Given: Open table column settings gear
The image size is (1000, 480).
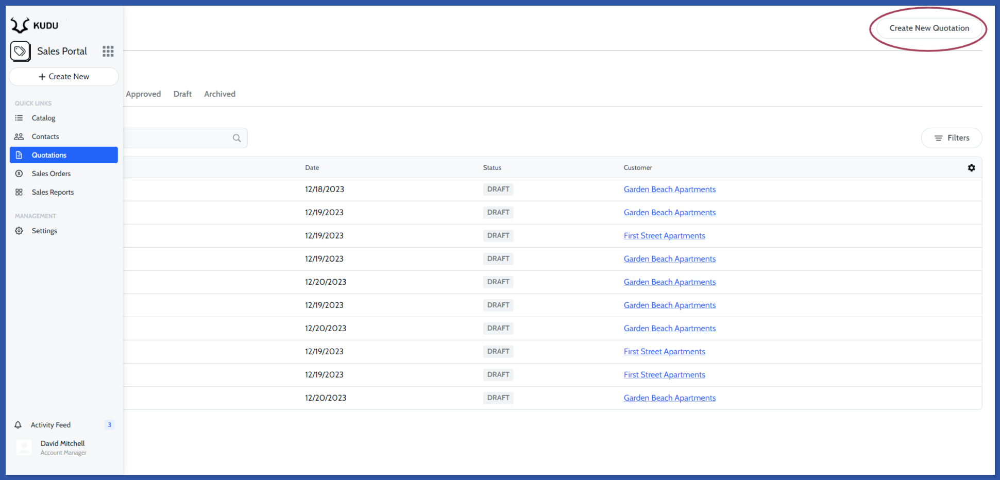Looking at the screenshot, I should 971,168.
